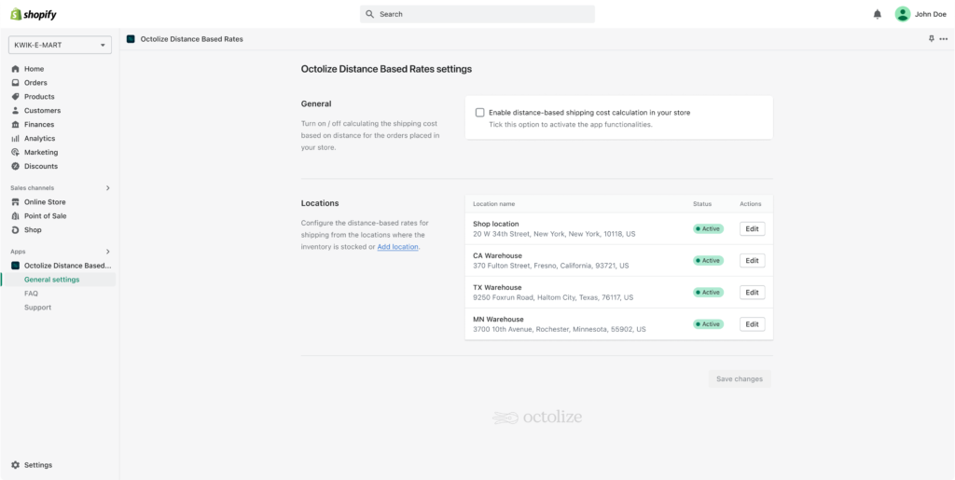Open Analytics page
Image resolution: width=955 pixels, height=480 pixels.
[x=39, y=138]
